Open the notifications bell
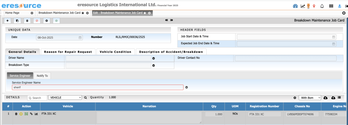The height and width of the screenshot is (125, 348). (x=322, y=6)
